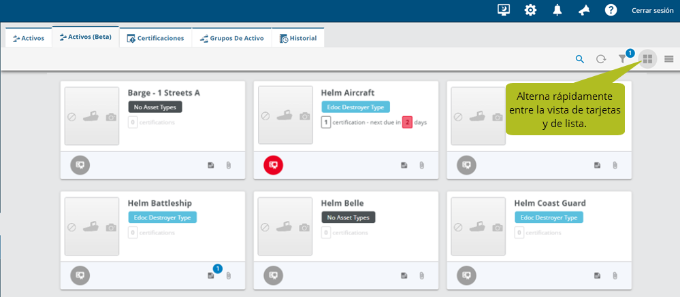Go to the Grupos De Activo tab

point(231,38)
